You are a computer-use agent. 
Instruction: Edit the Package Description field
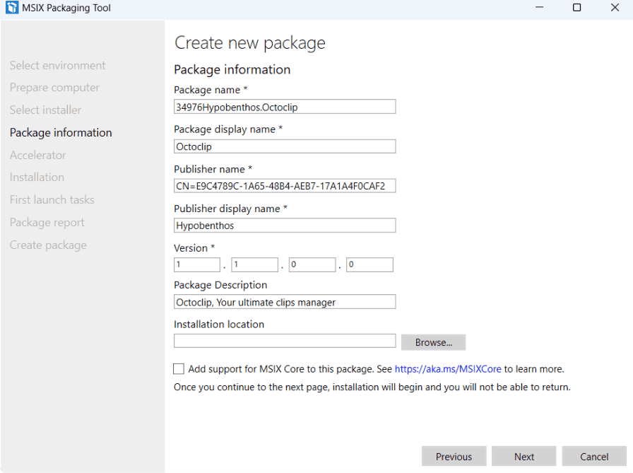pos(285,302)
